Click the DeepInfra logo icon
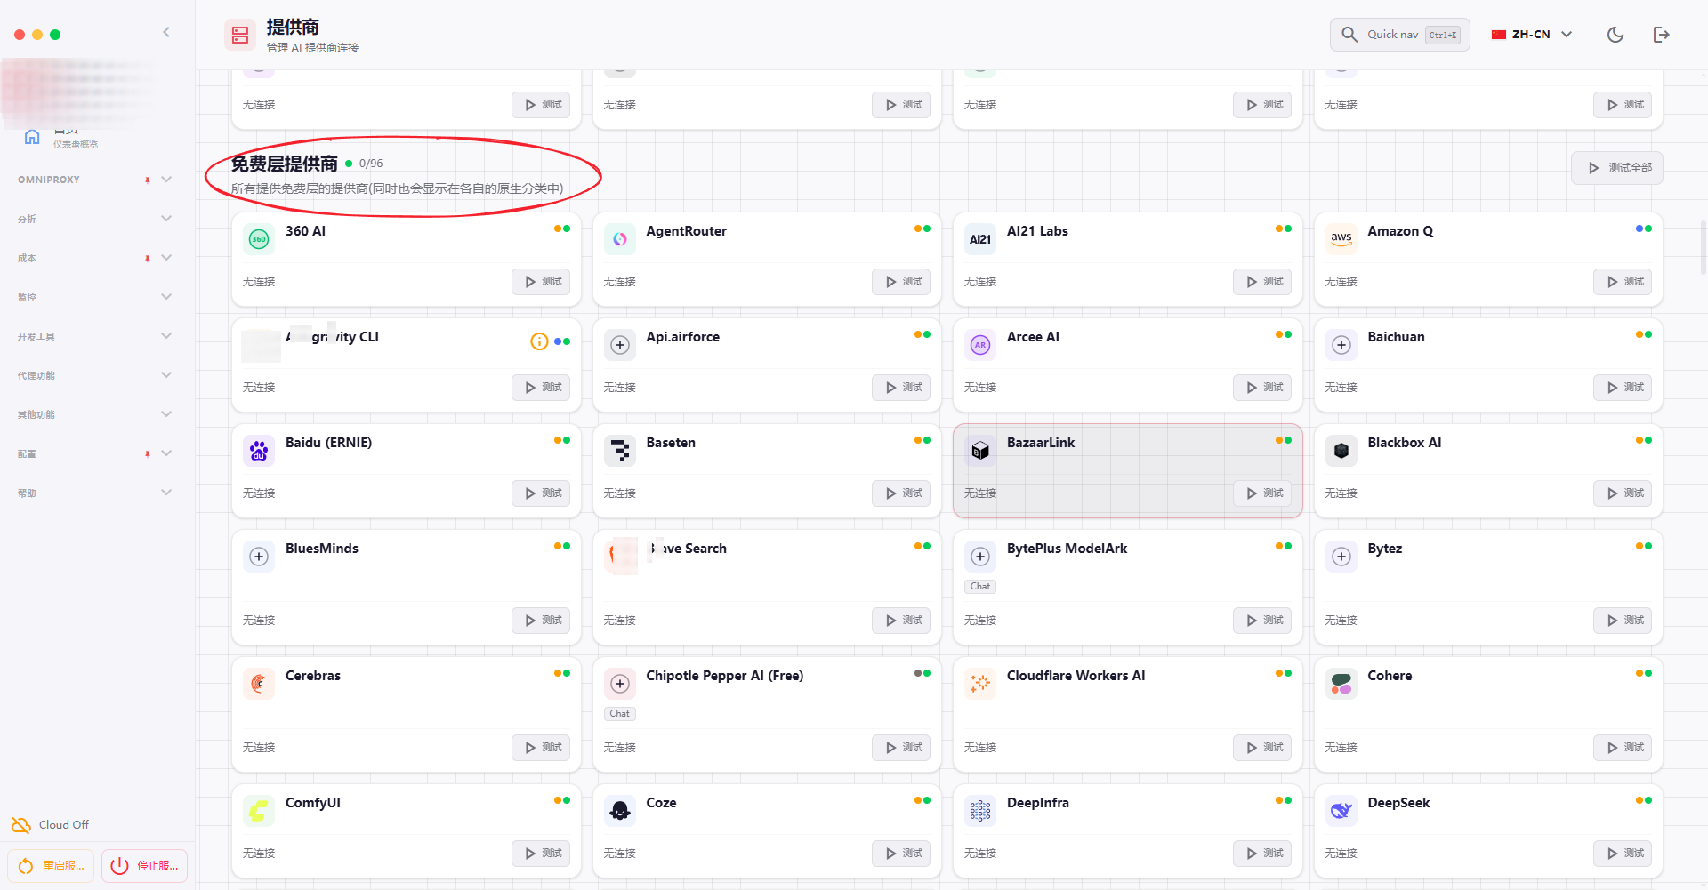Image resolution: width=1708 pixels, height=890 pixels. [980, 811]
